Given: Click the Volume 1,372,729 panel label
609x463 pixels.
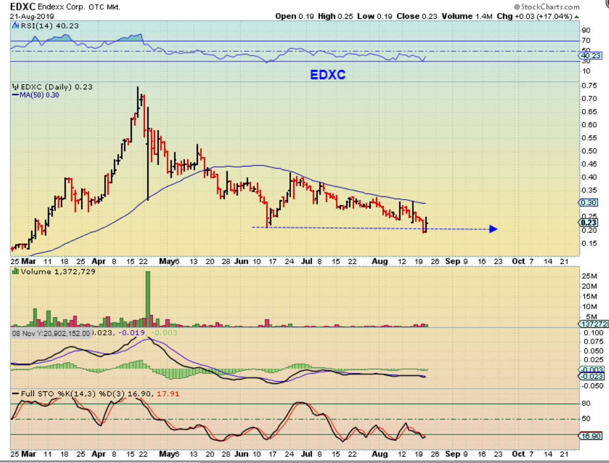Looking at the screenshot, I should click(x=58, y=271).
